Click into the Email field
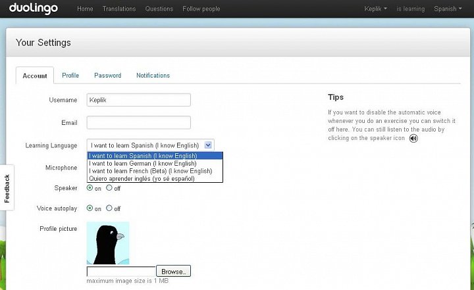 138,122
